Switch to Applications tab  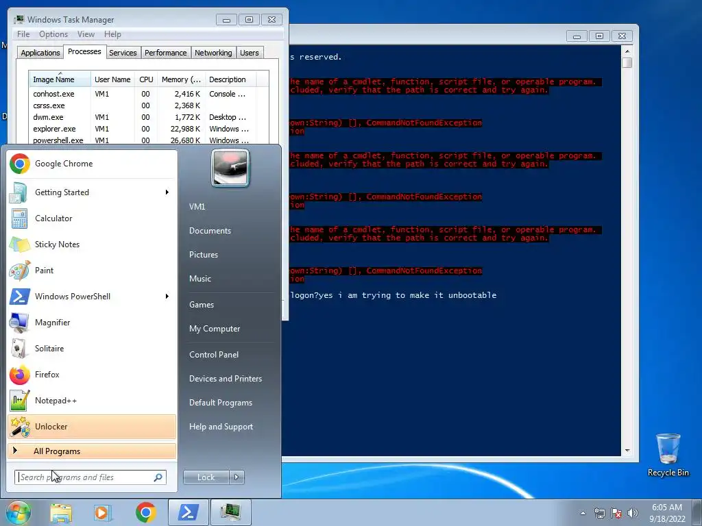pyautogui.click(x=40, y=53)
